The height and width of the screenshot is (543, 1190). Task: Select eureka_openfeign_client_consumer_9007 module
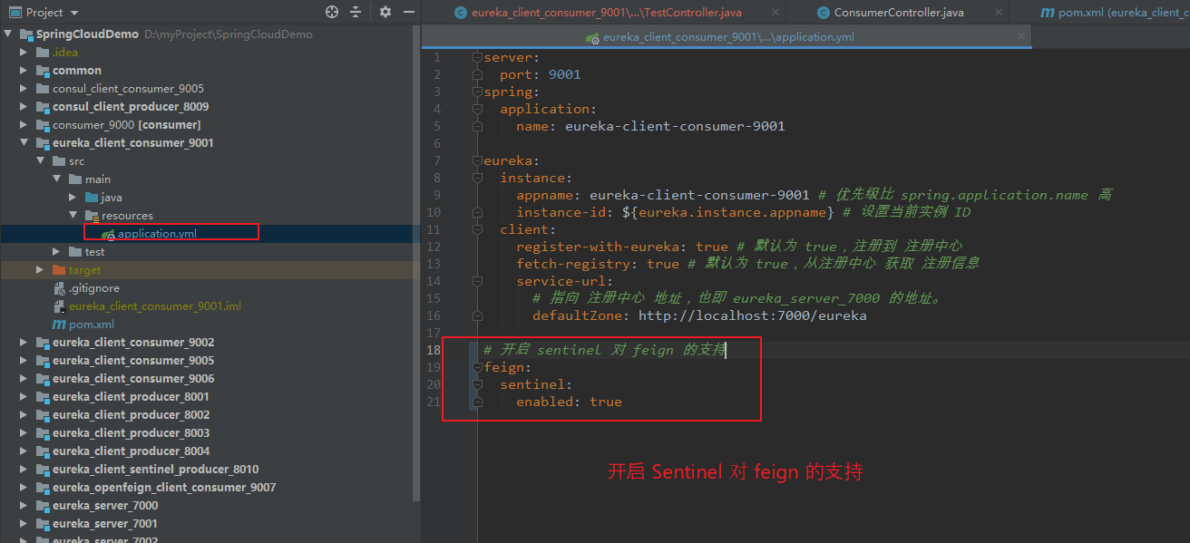click(164, 488)
